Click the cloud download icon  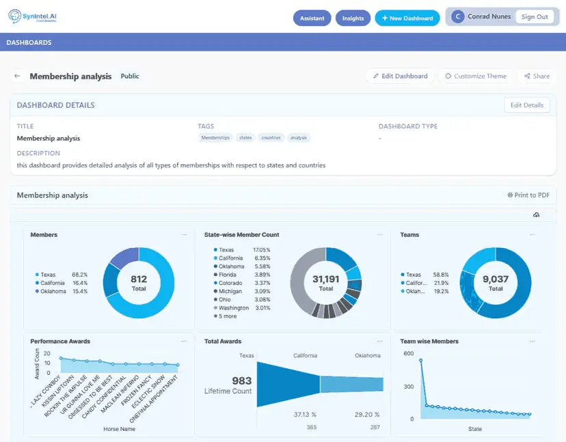(x=537, y=215)
